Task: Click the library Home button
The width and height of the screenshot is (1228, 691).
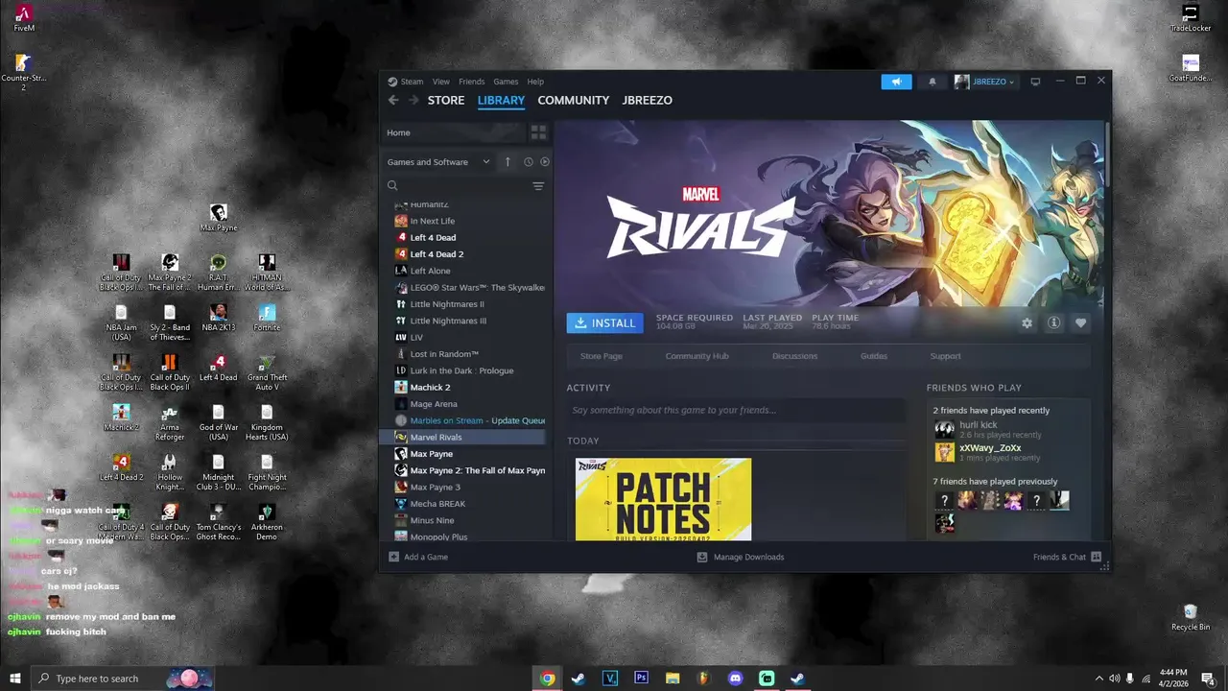Action: click(454, 132)
